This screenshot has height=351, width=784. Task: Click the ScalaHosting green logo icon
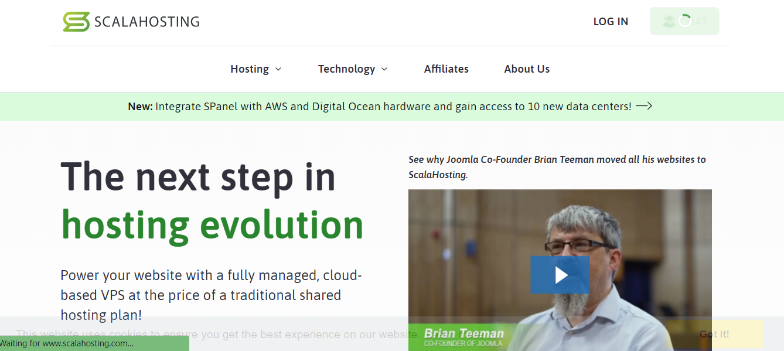point(76,22)
